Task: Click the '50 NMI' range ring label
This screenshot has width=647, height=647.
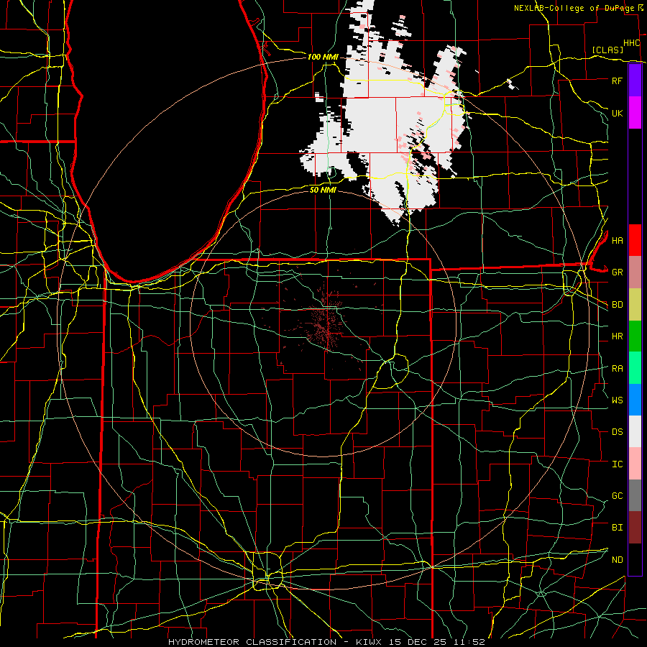Action: (323, 190)
